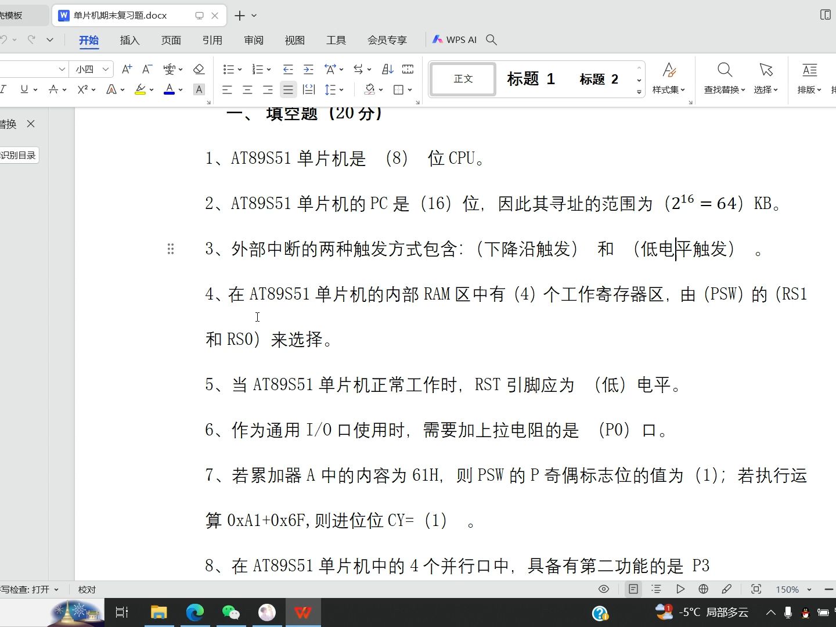Image resolution: width=836 pixels, height=627 pixels.
Task: Open the 审阅 tab
Action: click(254, 40)
